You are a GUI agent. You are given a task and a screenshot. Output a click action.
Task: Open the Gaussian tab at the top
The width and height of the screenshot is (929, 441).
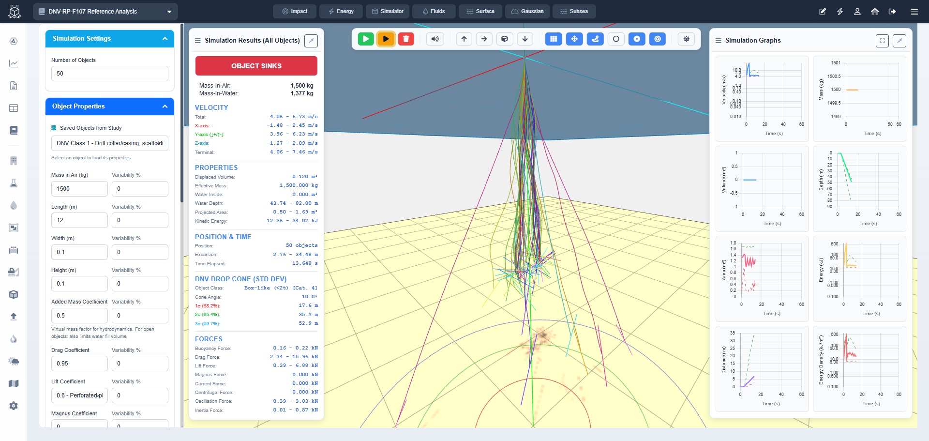click(x=527, y=11)
